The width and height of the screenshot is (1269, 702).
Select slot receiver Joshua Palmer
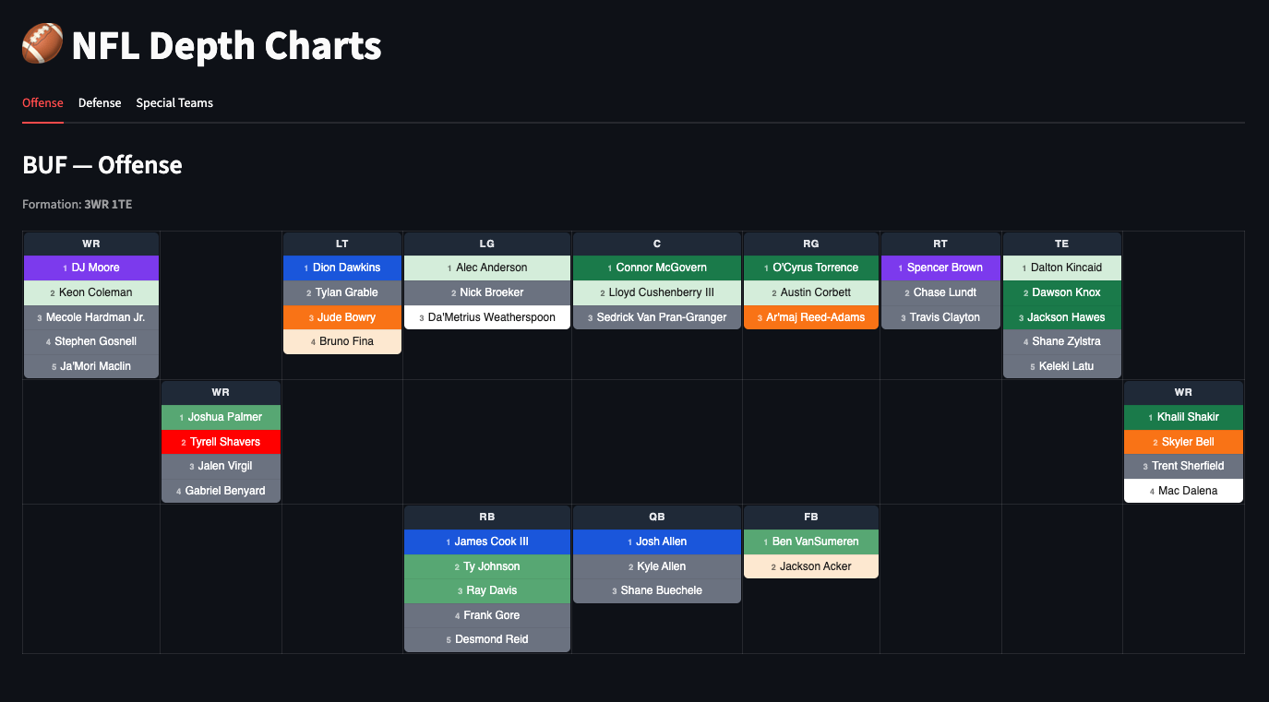(x=221, y=418)
